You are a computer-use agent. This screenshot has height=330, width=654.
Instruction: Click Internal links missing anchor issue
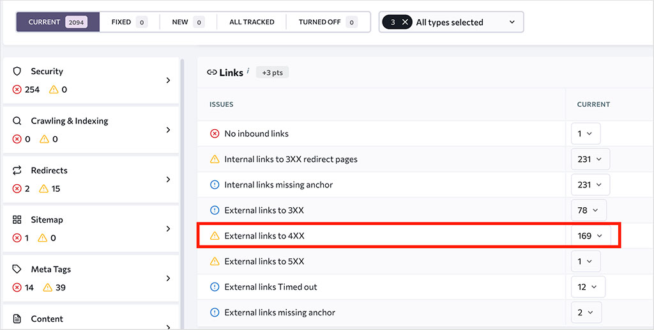click(278, 185)
